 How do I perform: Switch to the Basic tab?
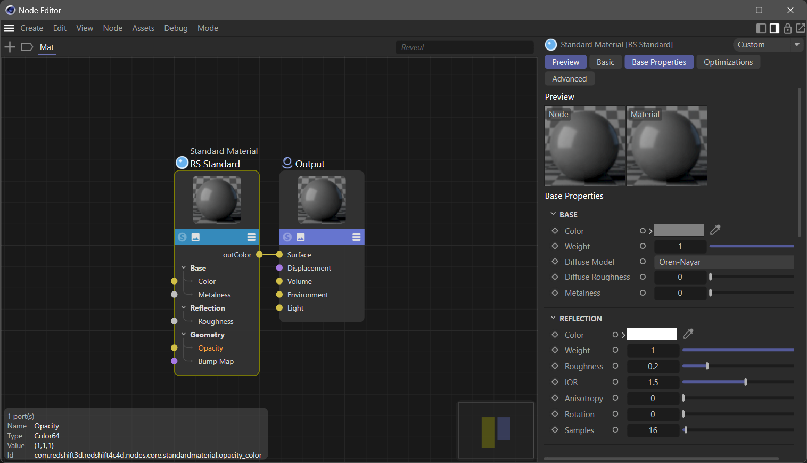[x=605, y=62]
